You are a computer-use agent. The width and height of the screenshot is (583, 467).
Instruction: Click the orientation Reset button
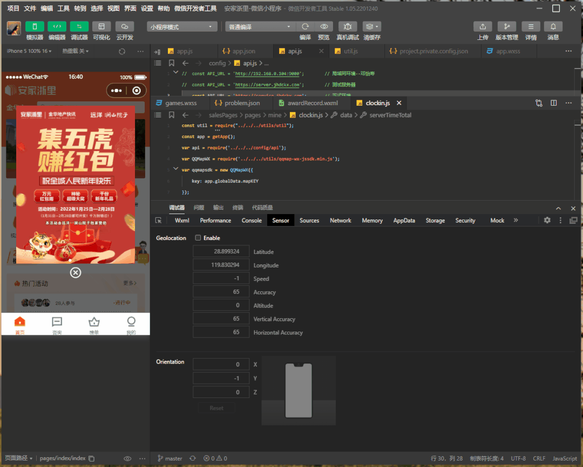[x=216, y=408]
